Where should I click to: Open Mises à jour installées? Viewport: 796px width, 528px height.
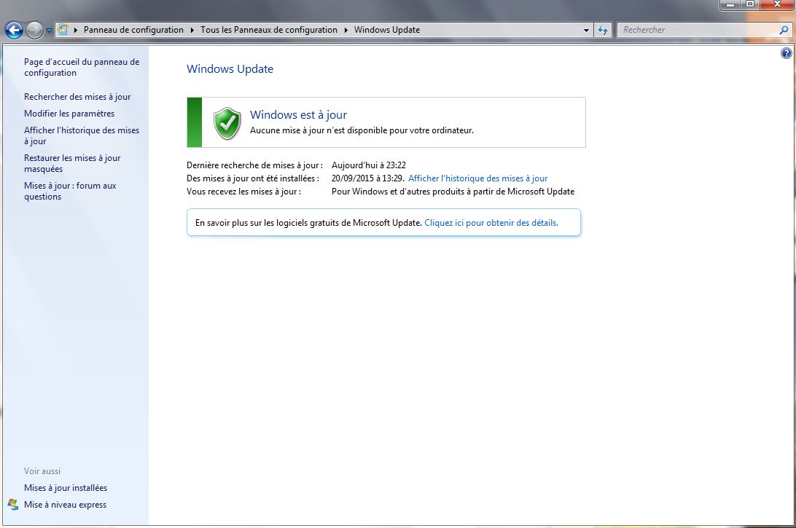click(x=66, y=488)
